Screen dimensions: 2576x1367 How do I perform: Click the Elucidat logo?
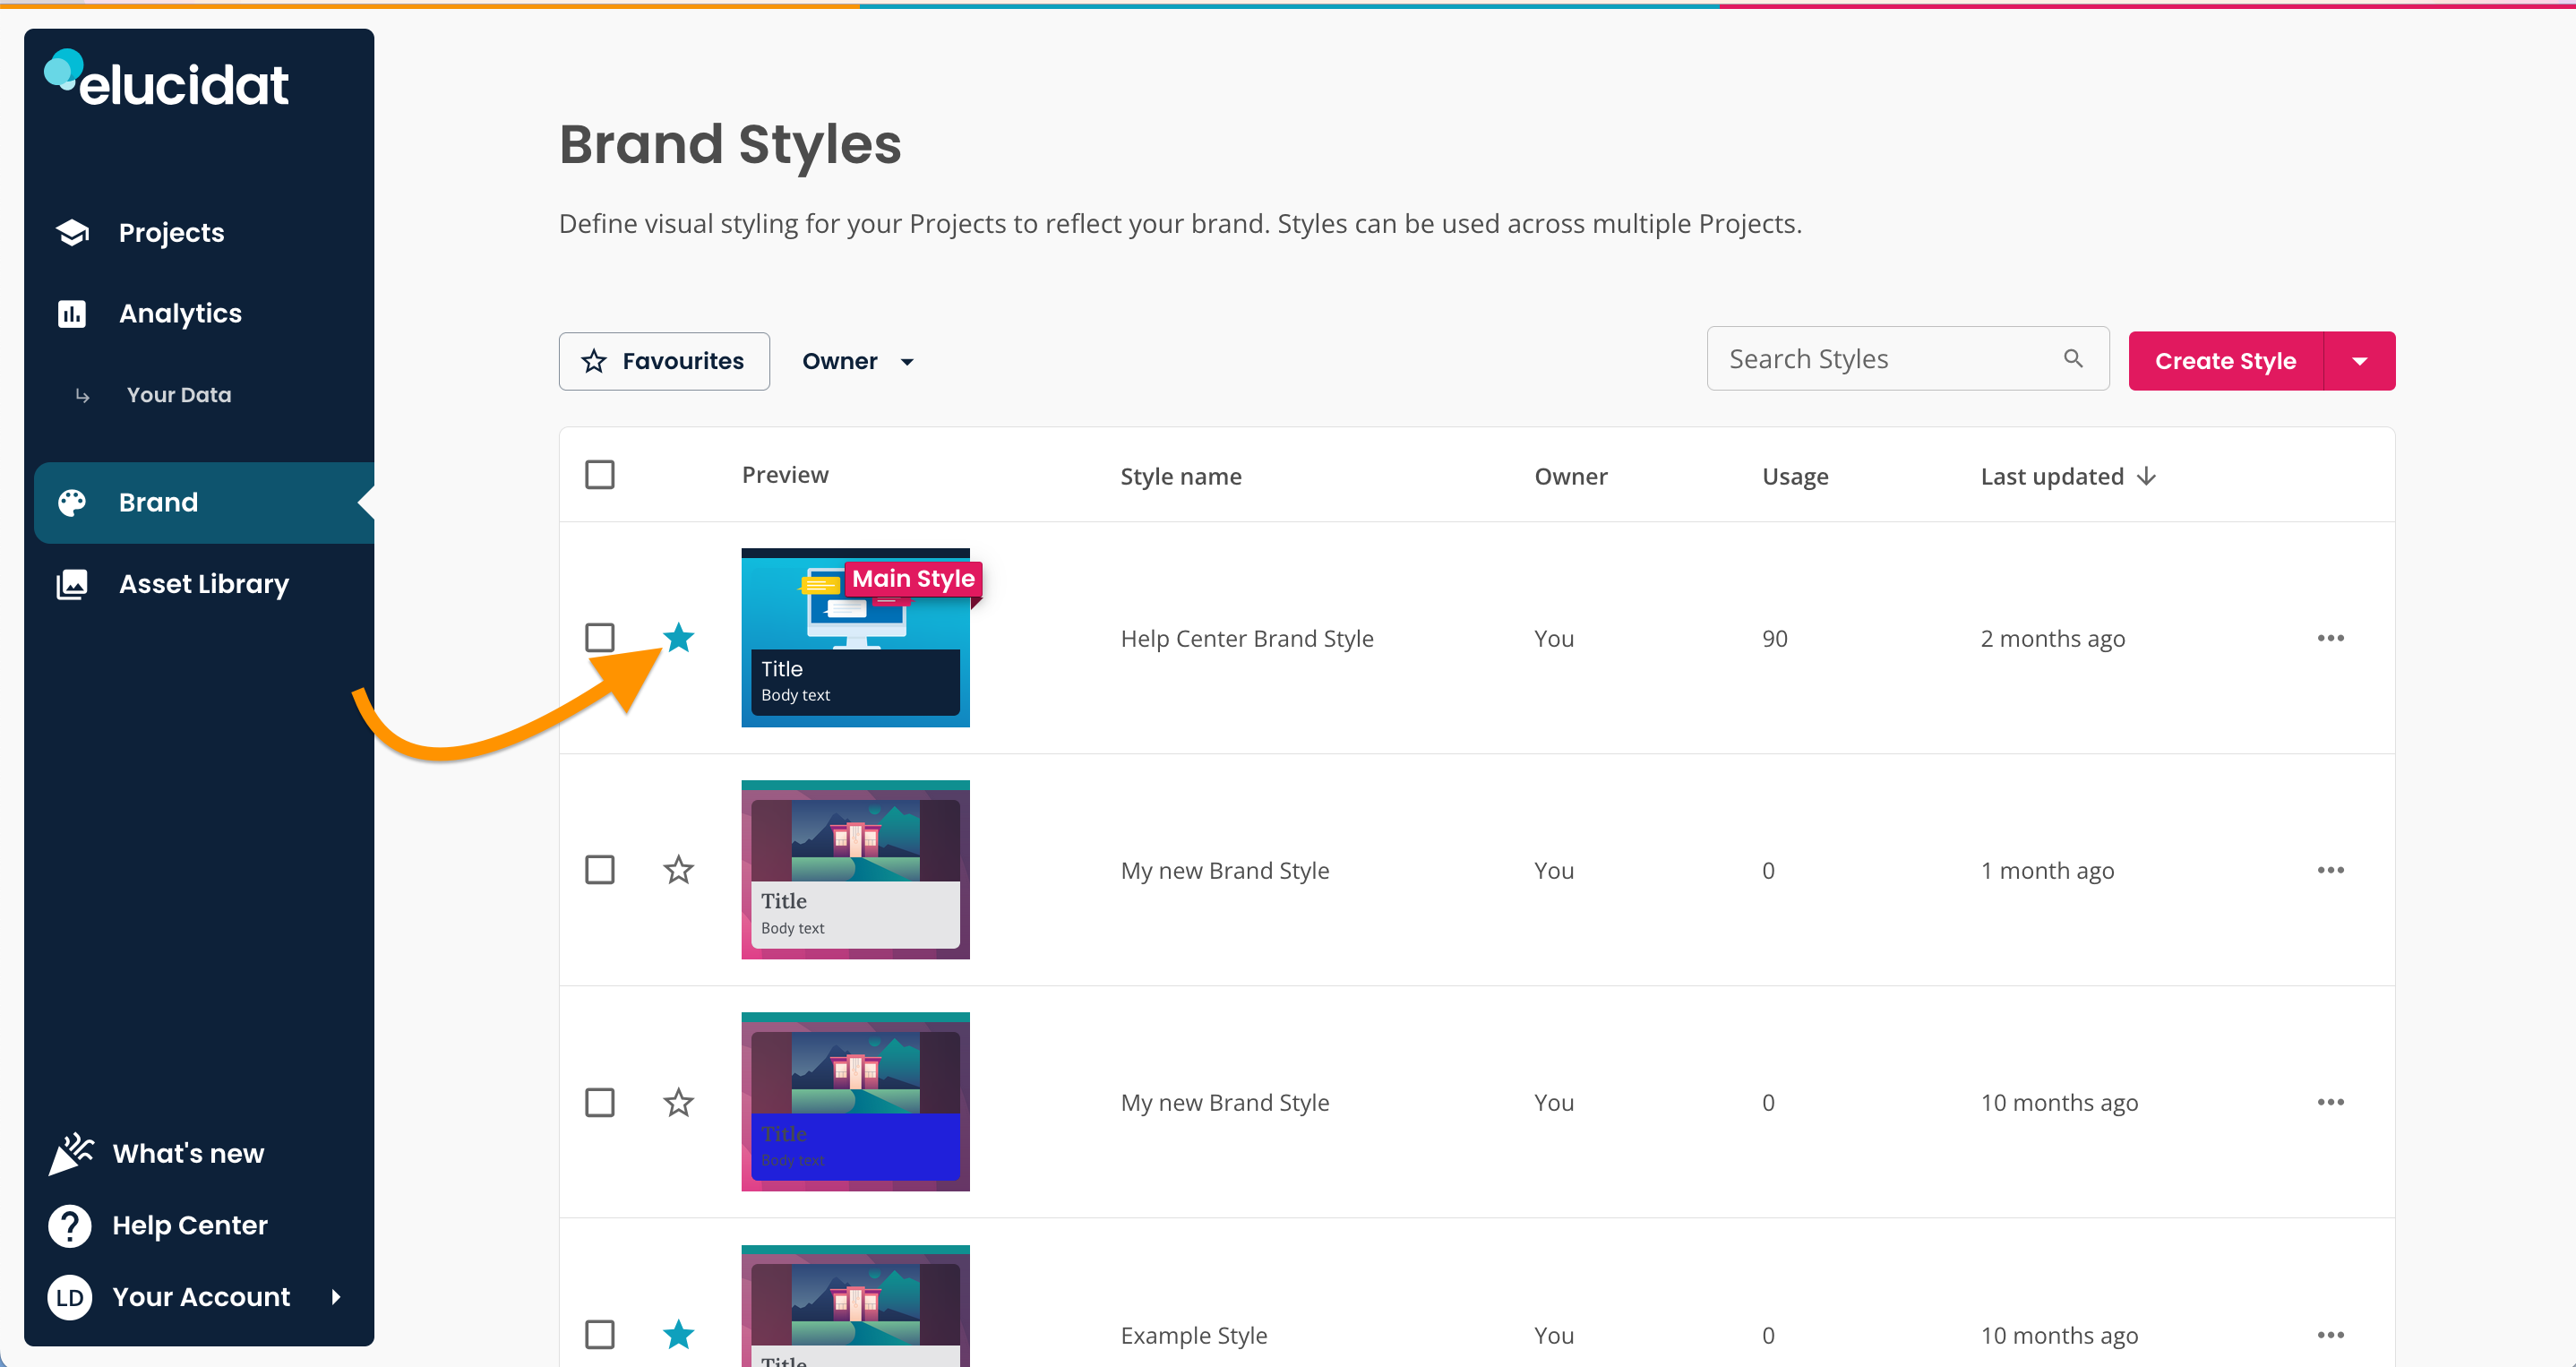[x=166, y=79]
